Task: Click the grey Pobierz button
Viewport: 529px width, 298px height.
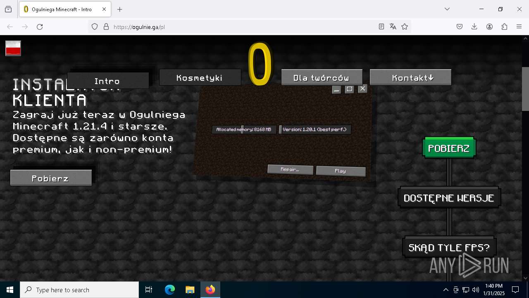Action: click(x=51, y=178)
